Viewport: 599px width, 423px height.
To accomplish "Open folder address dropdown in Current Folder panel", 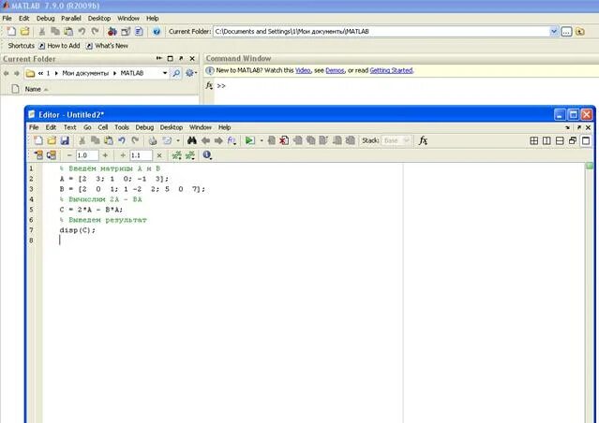I will [165, 73].
